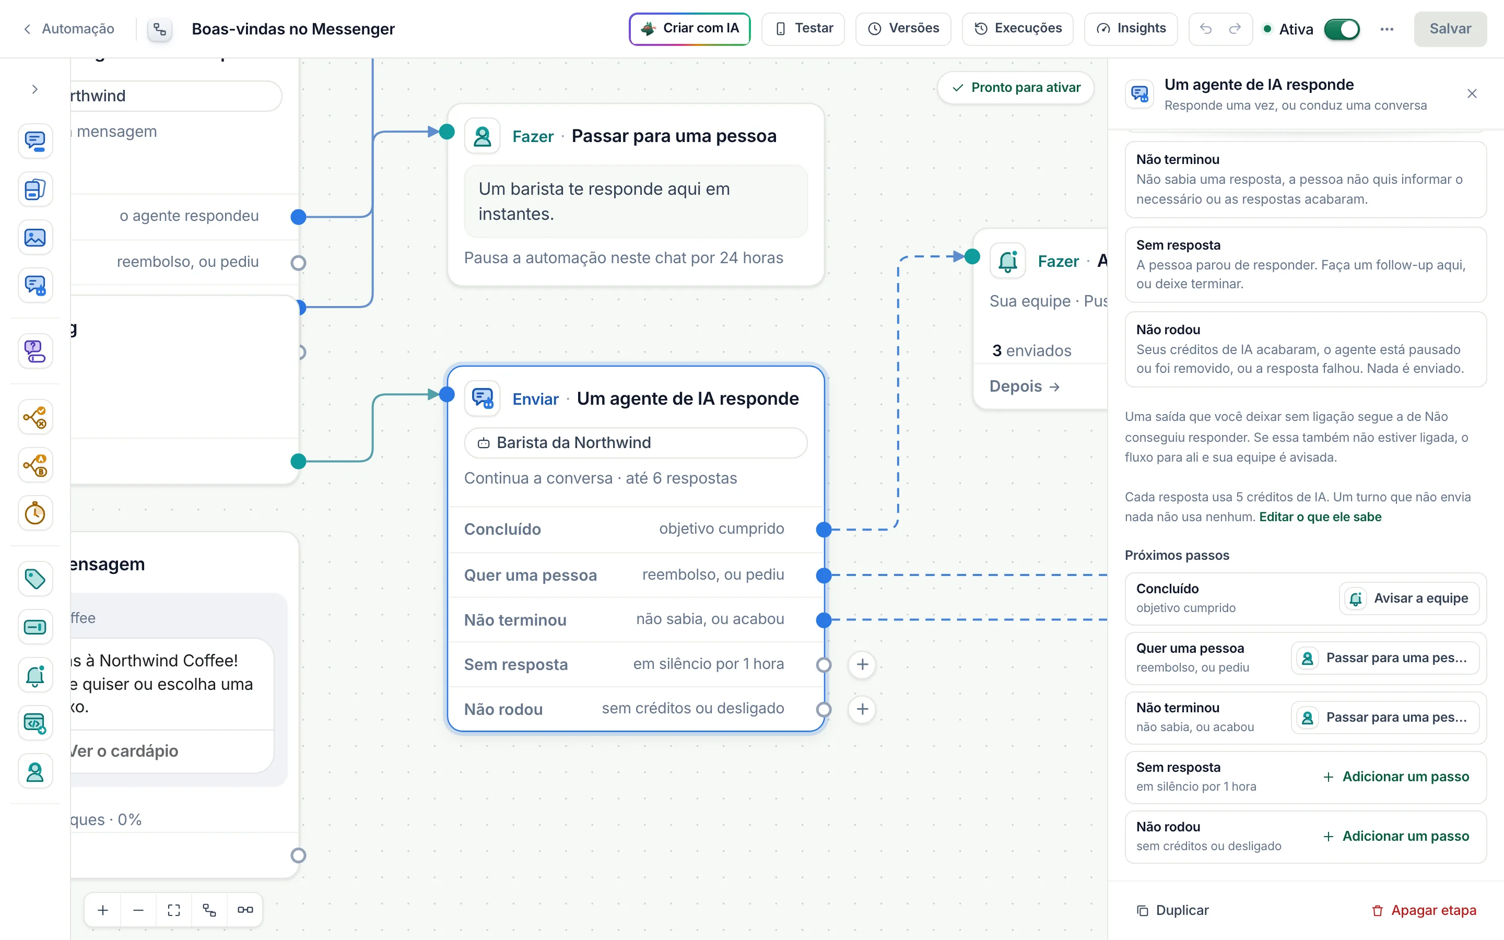Click Apagar etapa to delete the step
Screen dimensions: 1504x940
[x=1424, y=911]
